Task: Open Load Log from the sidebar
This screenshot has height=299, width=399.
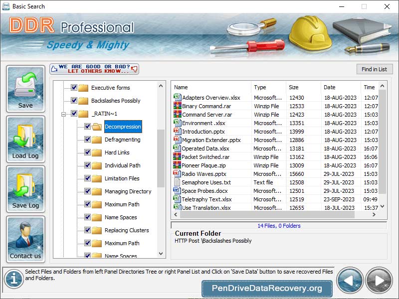Action: 25,139
